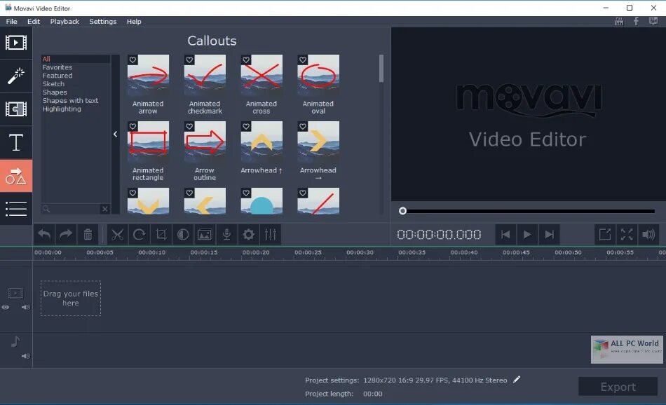This screenshot has height=405, width=666.
Task: Toggle fullscreen preview
Action: (627, 234)
